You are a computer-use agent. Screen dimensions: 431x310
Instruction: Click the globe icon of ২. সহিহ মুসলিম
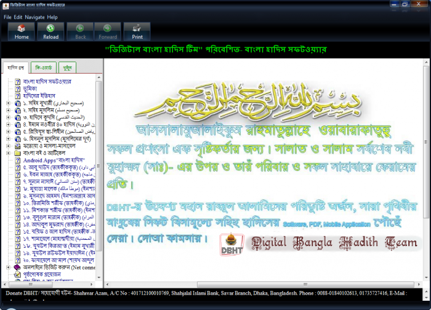point(18,110)
